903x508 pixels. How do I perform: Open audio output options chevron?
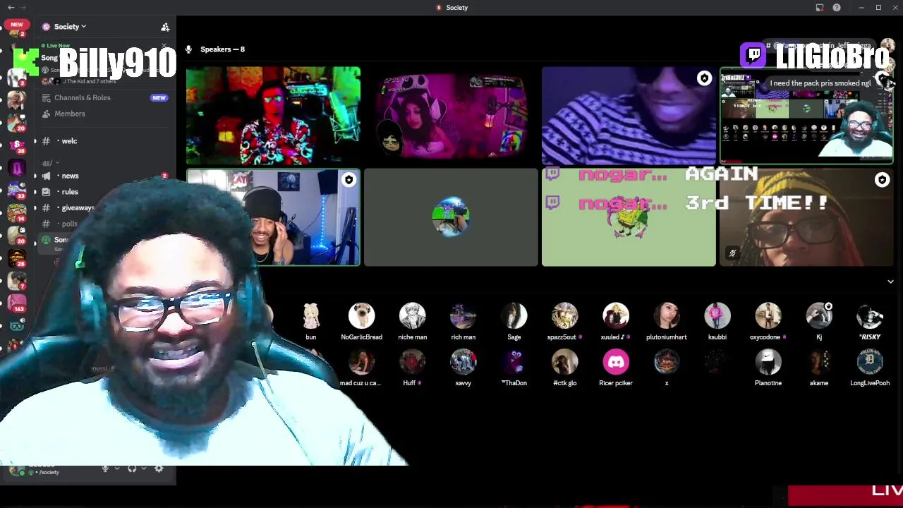[144, 468]
